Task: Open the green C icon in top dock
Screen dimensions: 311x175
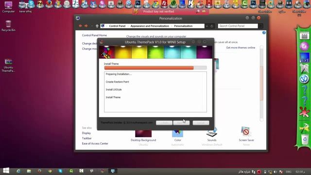Action: (x=244, y=3)
